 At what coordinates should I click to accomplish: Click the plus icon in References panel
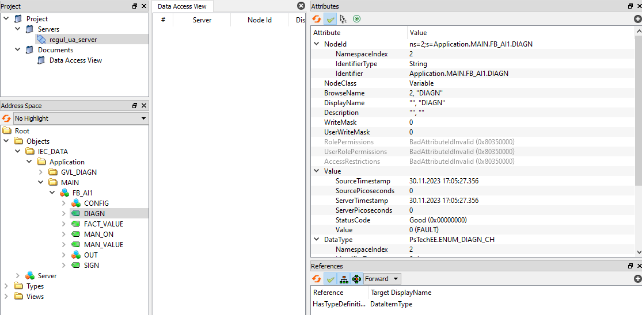[637, 279]
